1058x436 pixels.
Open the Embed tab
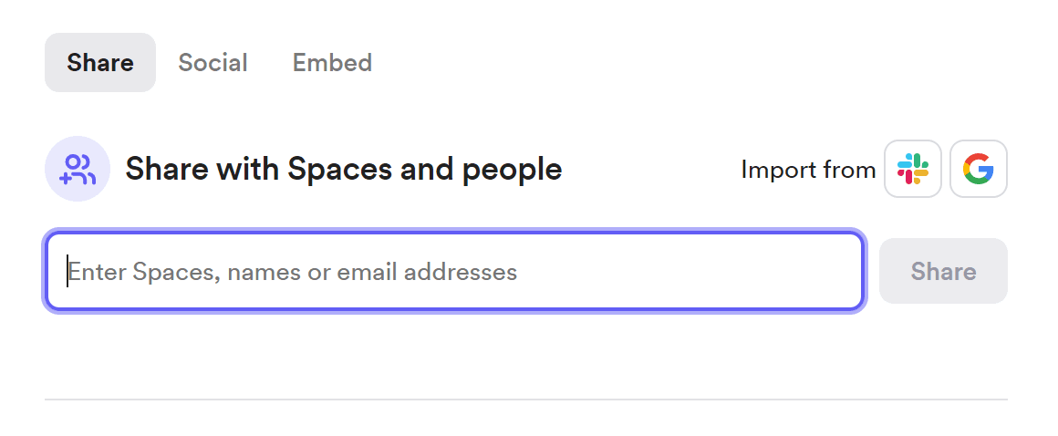click(332, 63)
